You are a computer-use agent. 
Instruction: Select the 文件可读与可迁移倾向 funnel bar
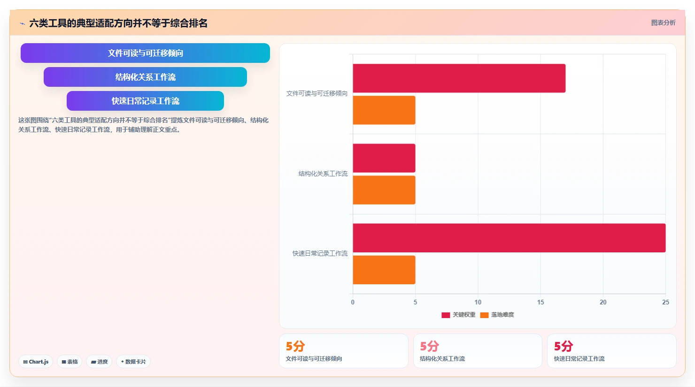point(145,53)
